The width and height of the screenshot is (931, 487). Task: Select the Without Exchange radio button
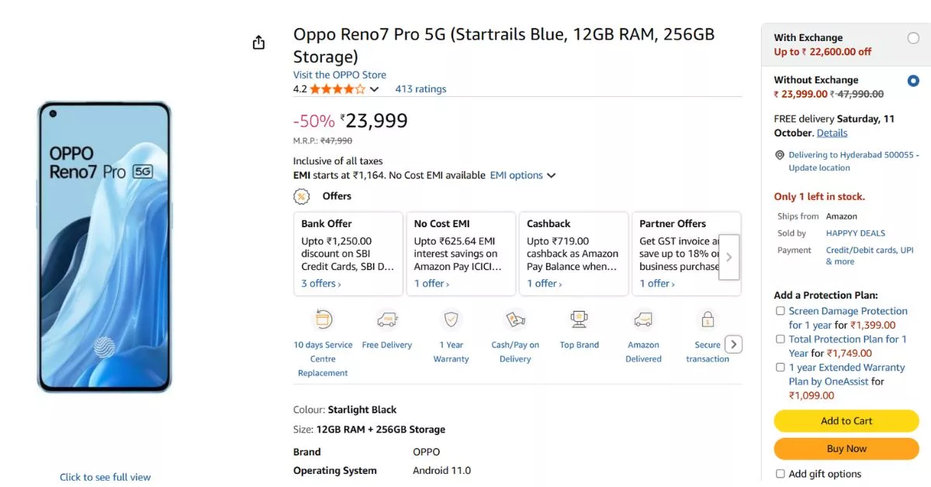tap(912, 79)
